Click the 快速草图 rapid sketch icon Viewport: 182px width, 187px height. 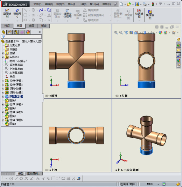[150, 15]
